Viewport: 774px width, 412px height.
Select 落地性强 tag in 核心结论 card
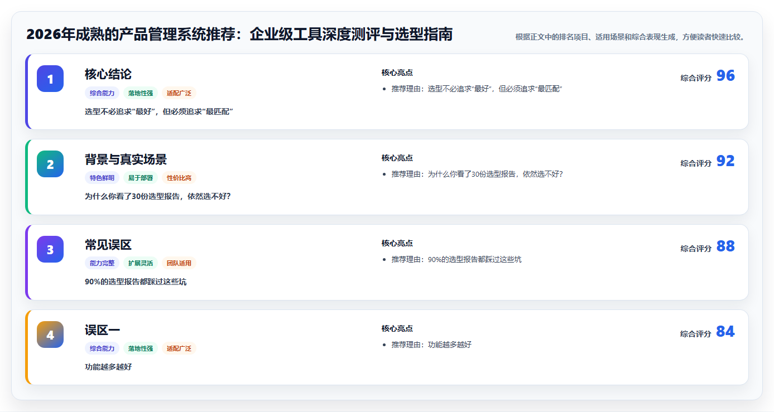pos(141,93)
